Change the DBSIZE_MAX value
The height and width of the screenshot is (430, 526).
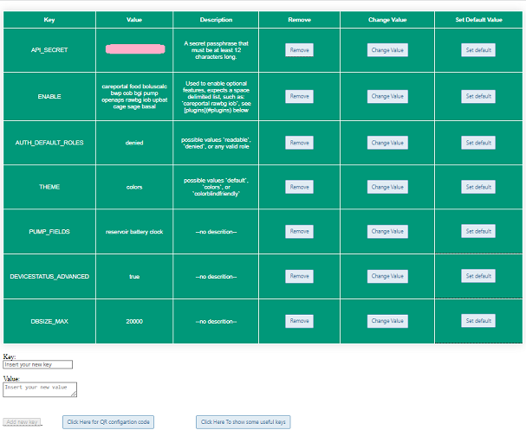(387, 321)
